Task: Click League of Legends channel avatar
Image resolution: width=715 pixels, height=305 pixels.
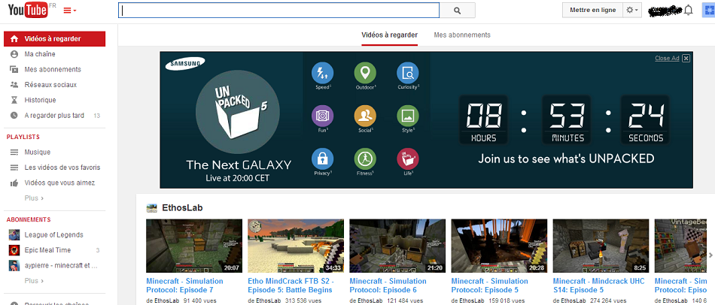Action: click(14, 235)
